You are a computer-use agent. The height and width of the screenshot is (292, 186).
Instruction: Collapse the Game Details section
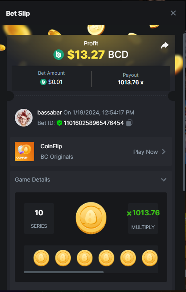(164, 180)
